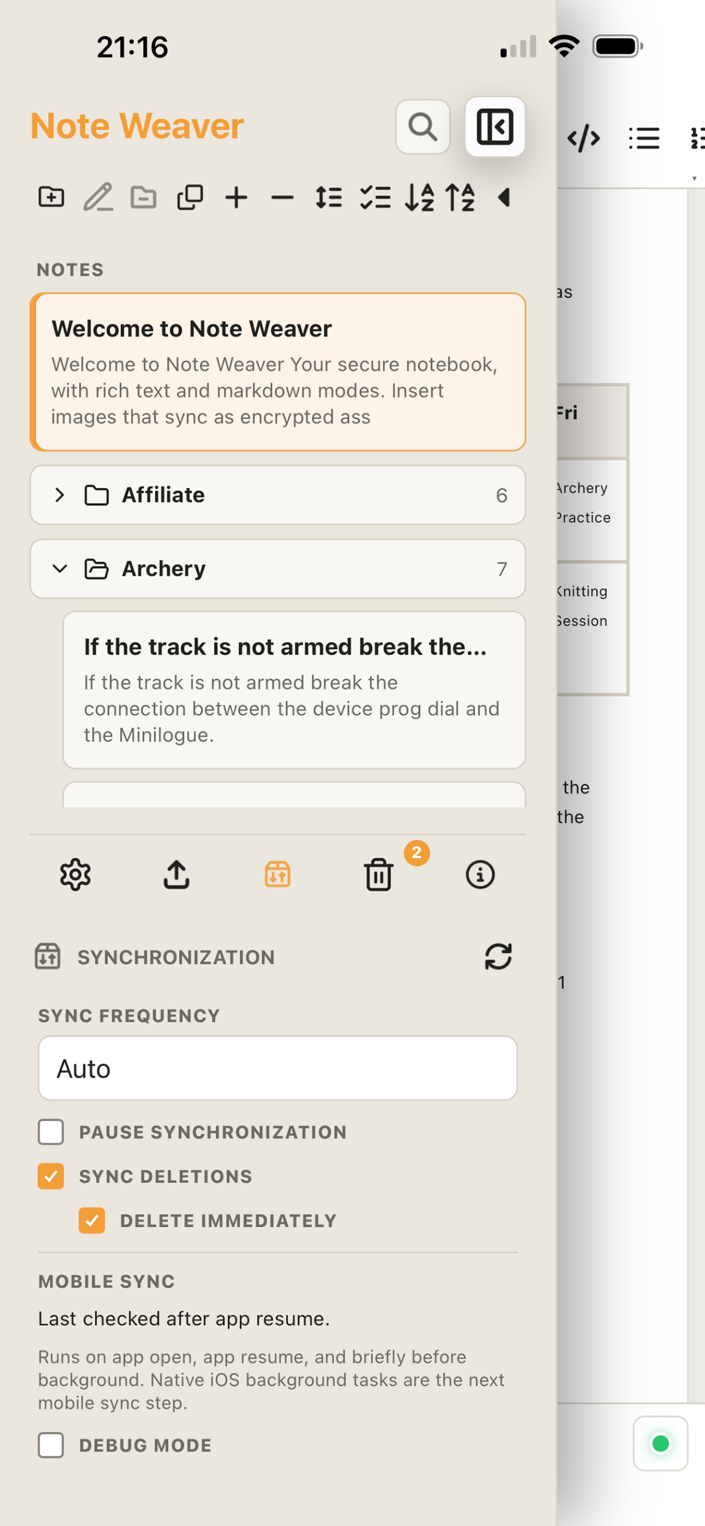The width and height of the screenshot is (705, 1526).
Task: Collapse the Archery folder
Action: coord(278,569)
